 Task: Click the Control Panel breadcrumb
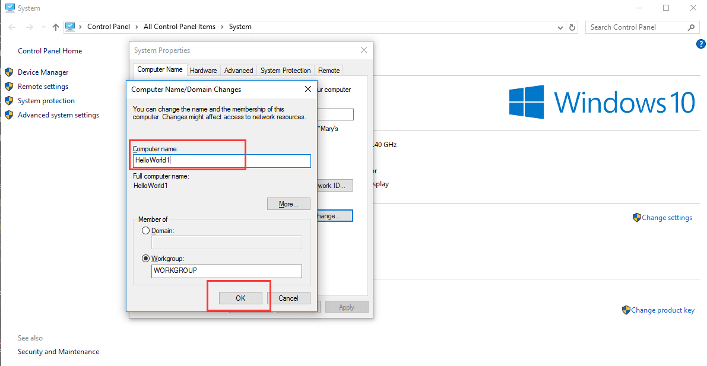[108, 27]
